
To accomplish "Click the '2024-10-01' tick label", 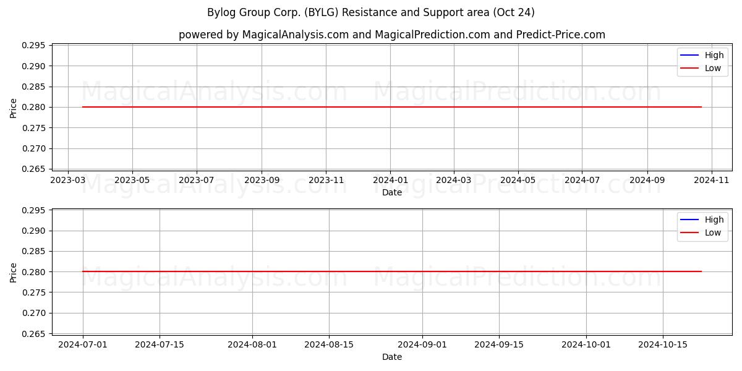I will (586, 344).
